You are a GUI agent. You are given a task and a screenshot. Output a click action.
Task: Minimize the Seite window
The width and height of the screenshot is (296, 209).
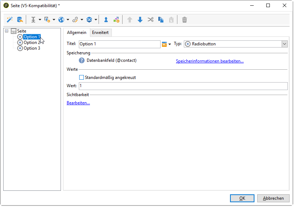pos(252,5)
